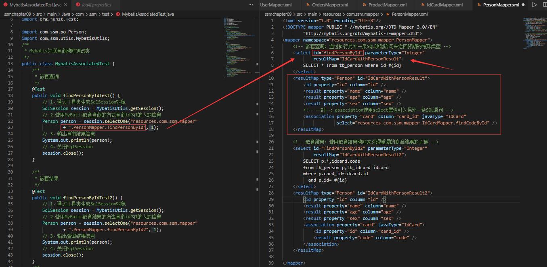Open MybatisAssociatedTest.java breadcrumb file entry
Viewport: 547px width, 267px height.
[148, 14]
